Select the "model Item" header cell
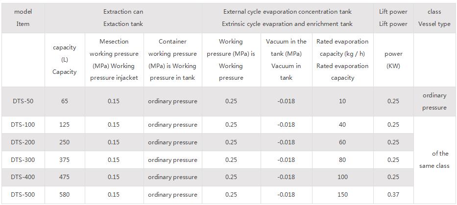The height and width of the screenshot is (205, 457). (x=23, y=18)
